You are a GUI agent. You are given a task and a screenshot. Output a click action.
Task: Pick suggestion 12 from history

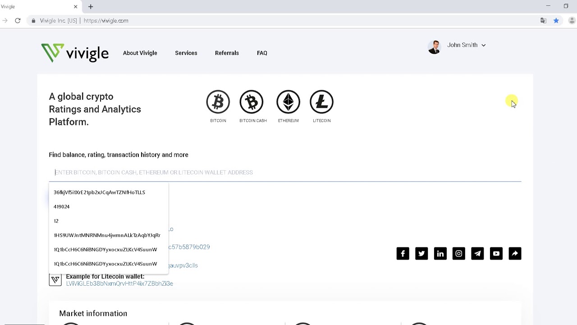(x=109, y=221)
